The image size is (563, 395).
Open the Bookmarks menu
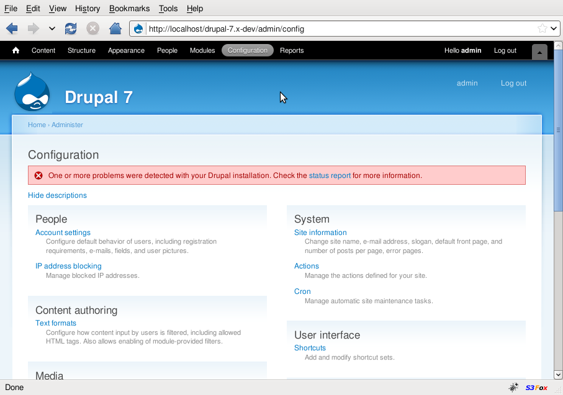(x=129, y=8)
